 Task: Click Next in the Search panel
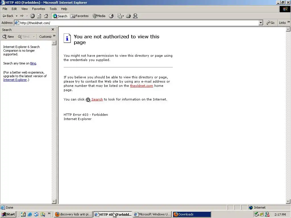24,37
